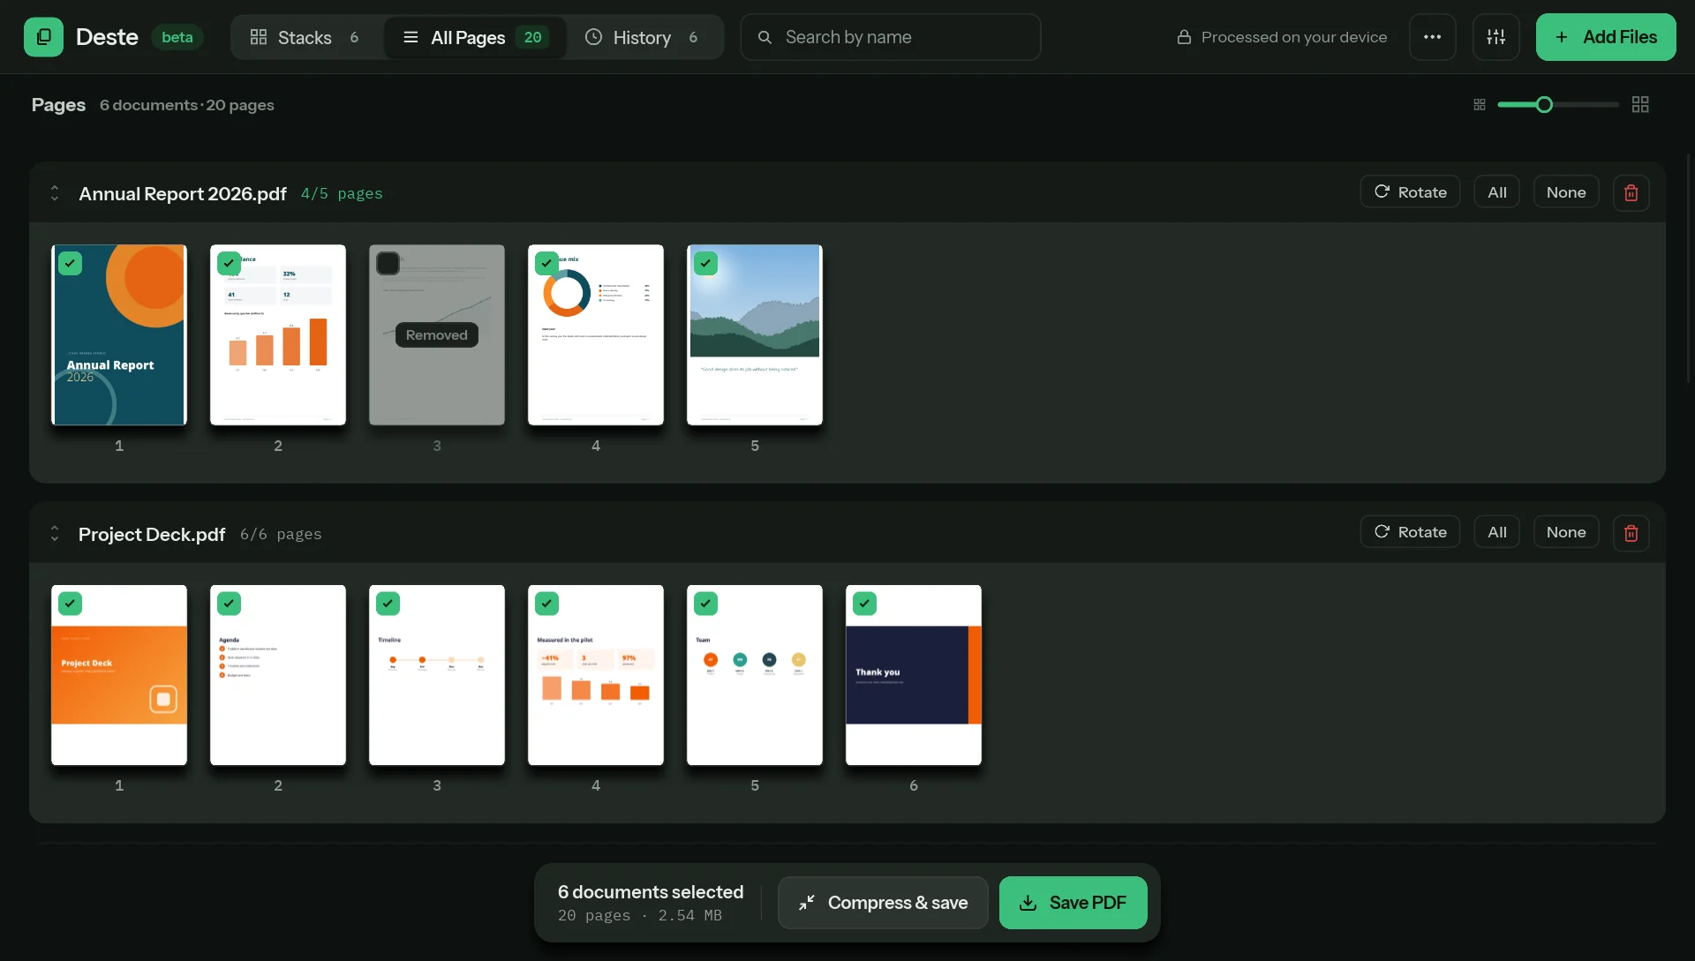The height and width of the screenshot is (961, 1695).
Task: Select All pages in Annual Report 2026.pdf
Action: [1496, 192]
